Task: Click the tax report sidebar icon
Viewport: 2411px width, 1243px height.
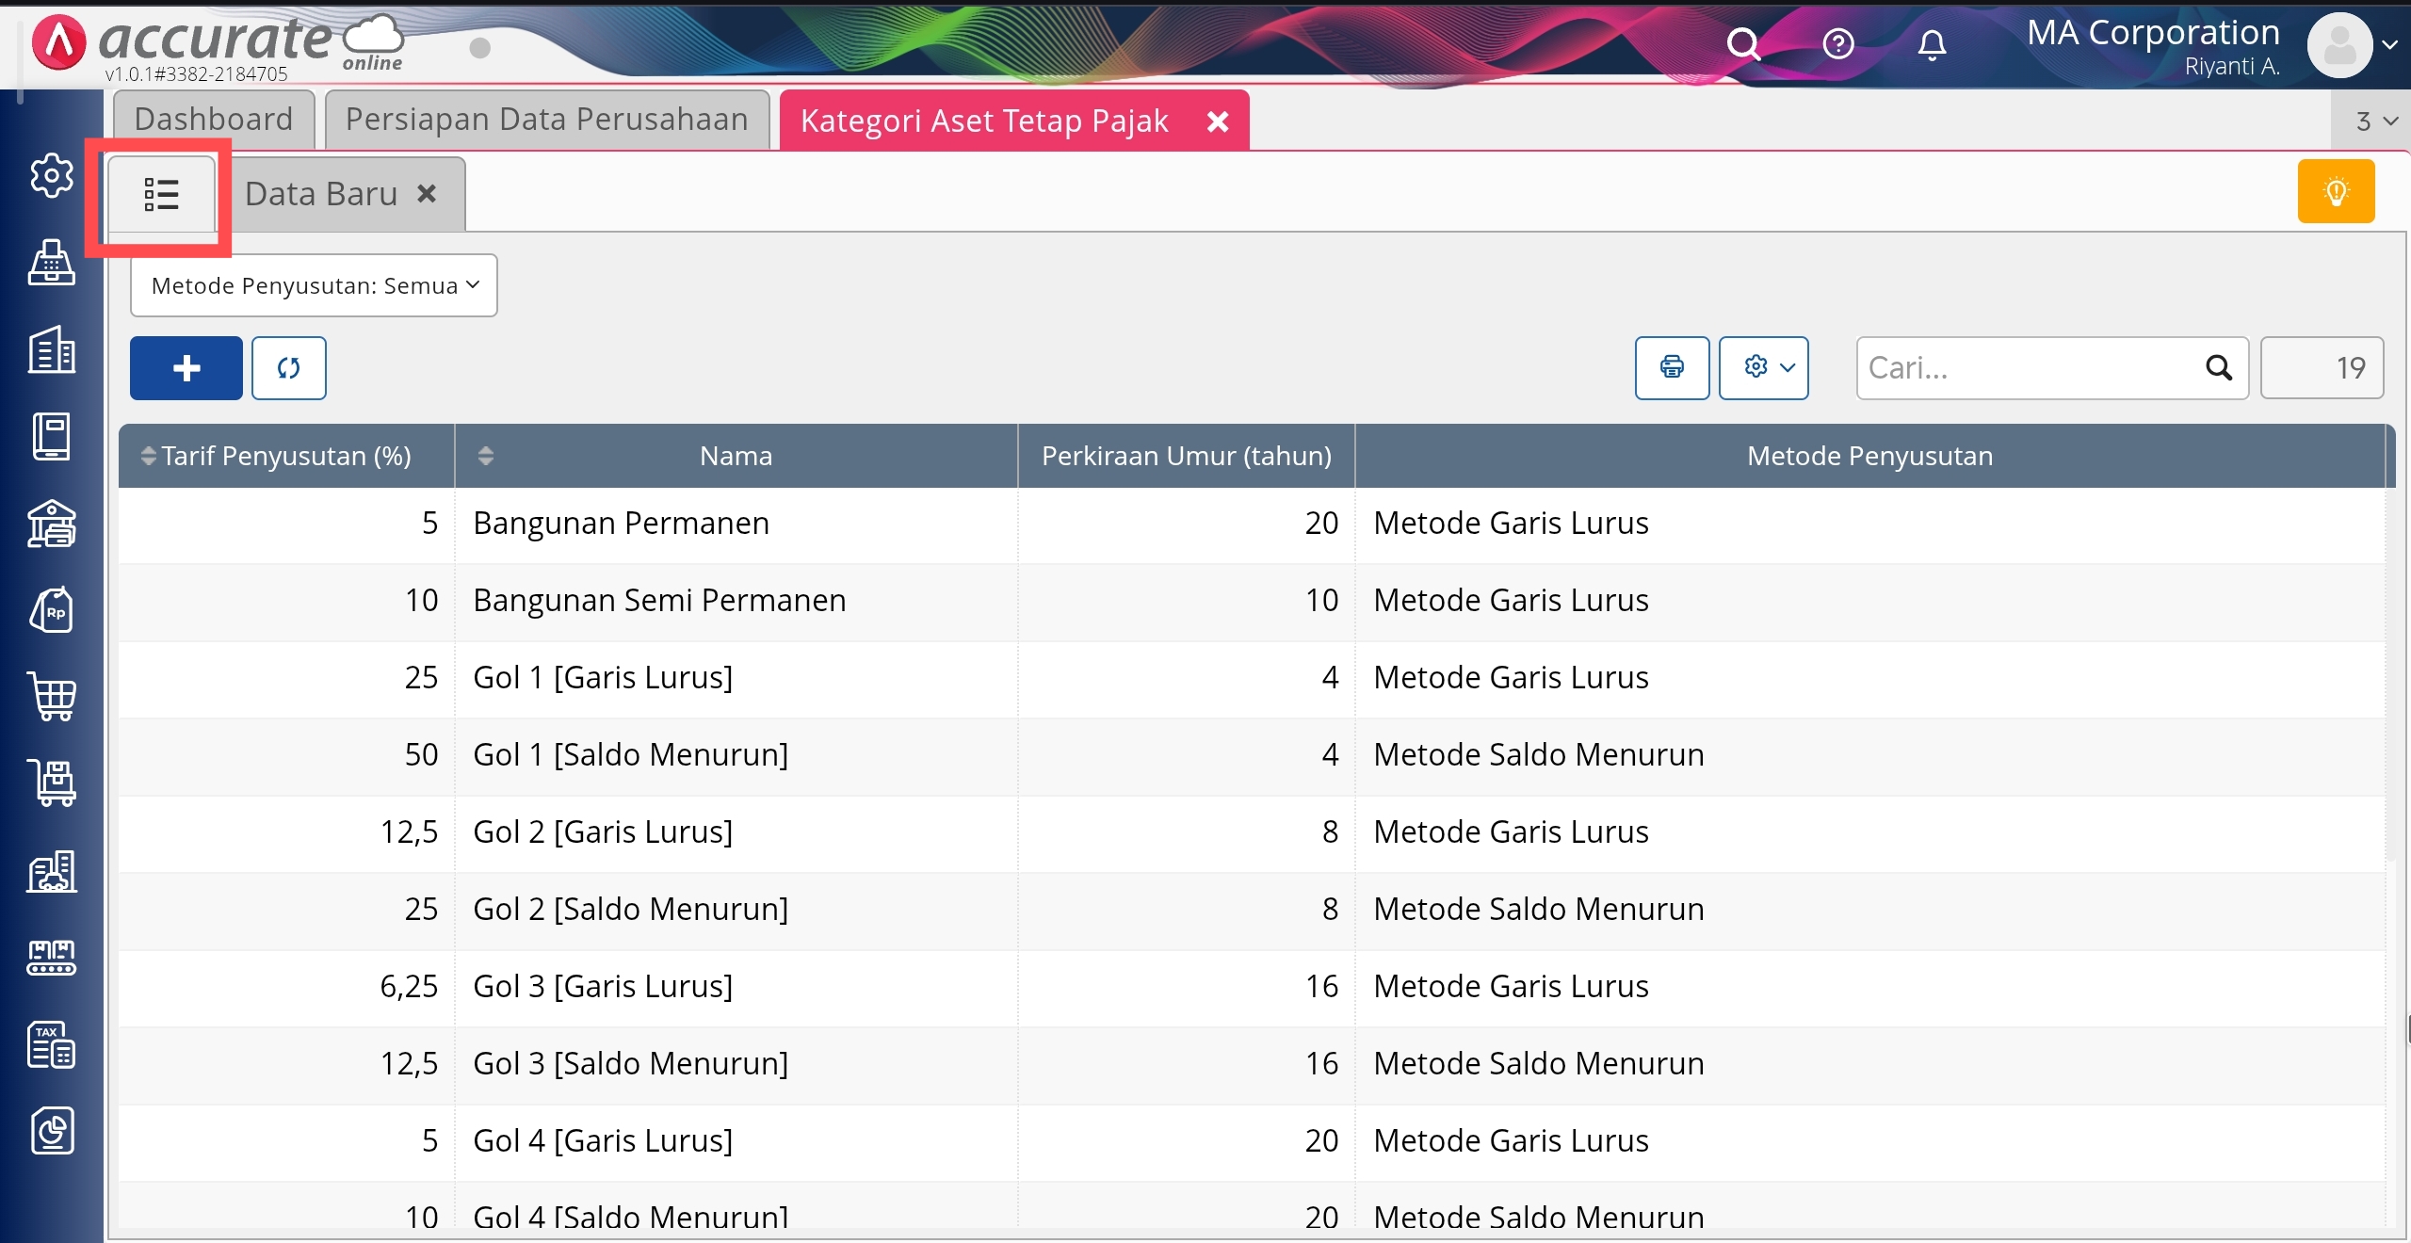Action: tap(52, 1044)
